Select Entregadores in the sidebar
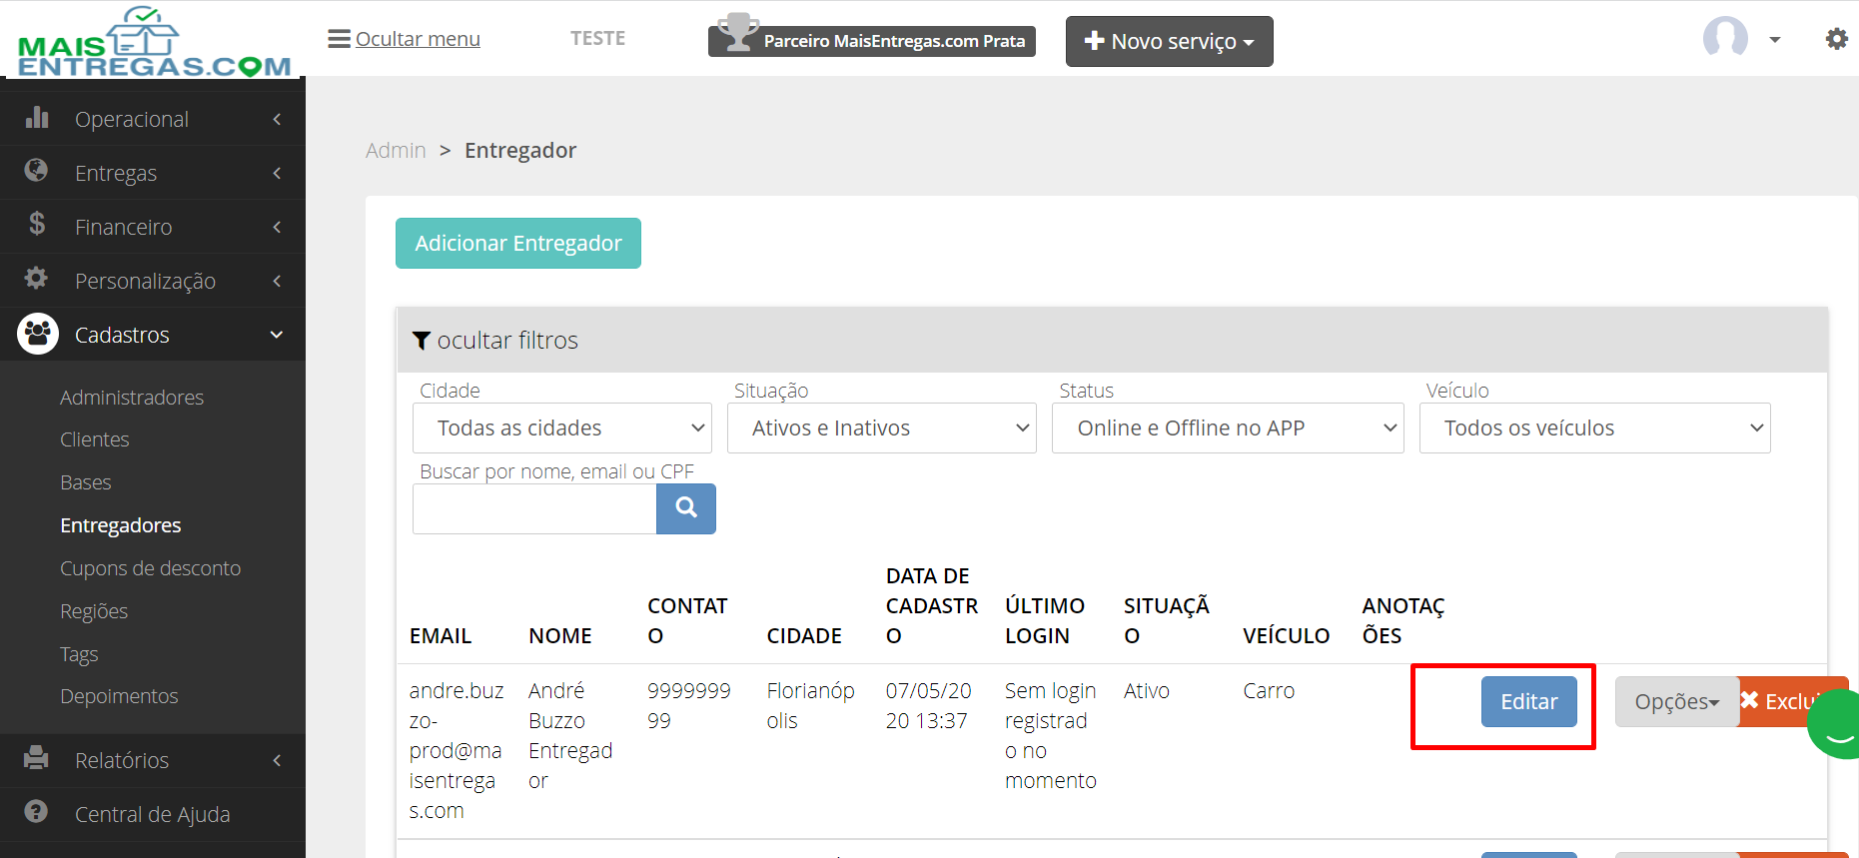1859x858 pixels. (121, 525)
